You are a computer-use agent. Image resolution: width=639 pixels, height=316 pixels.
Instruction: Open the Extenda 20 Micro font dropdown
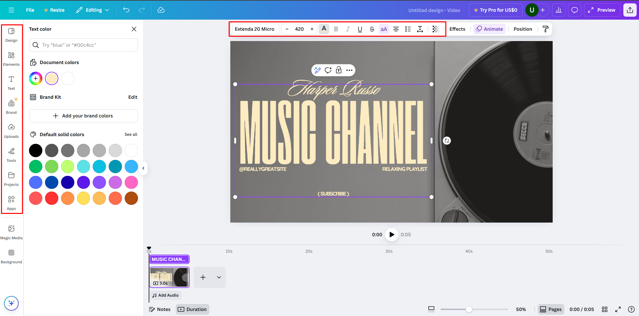click(255, 29)
